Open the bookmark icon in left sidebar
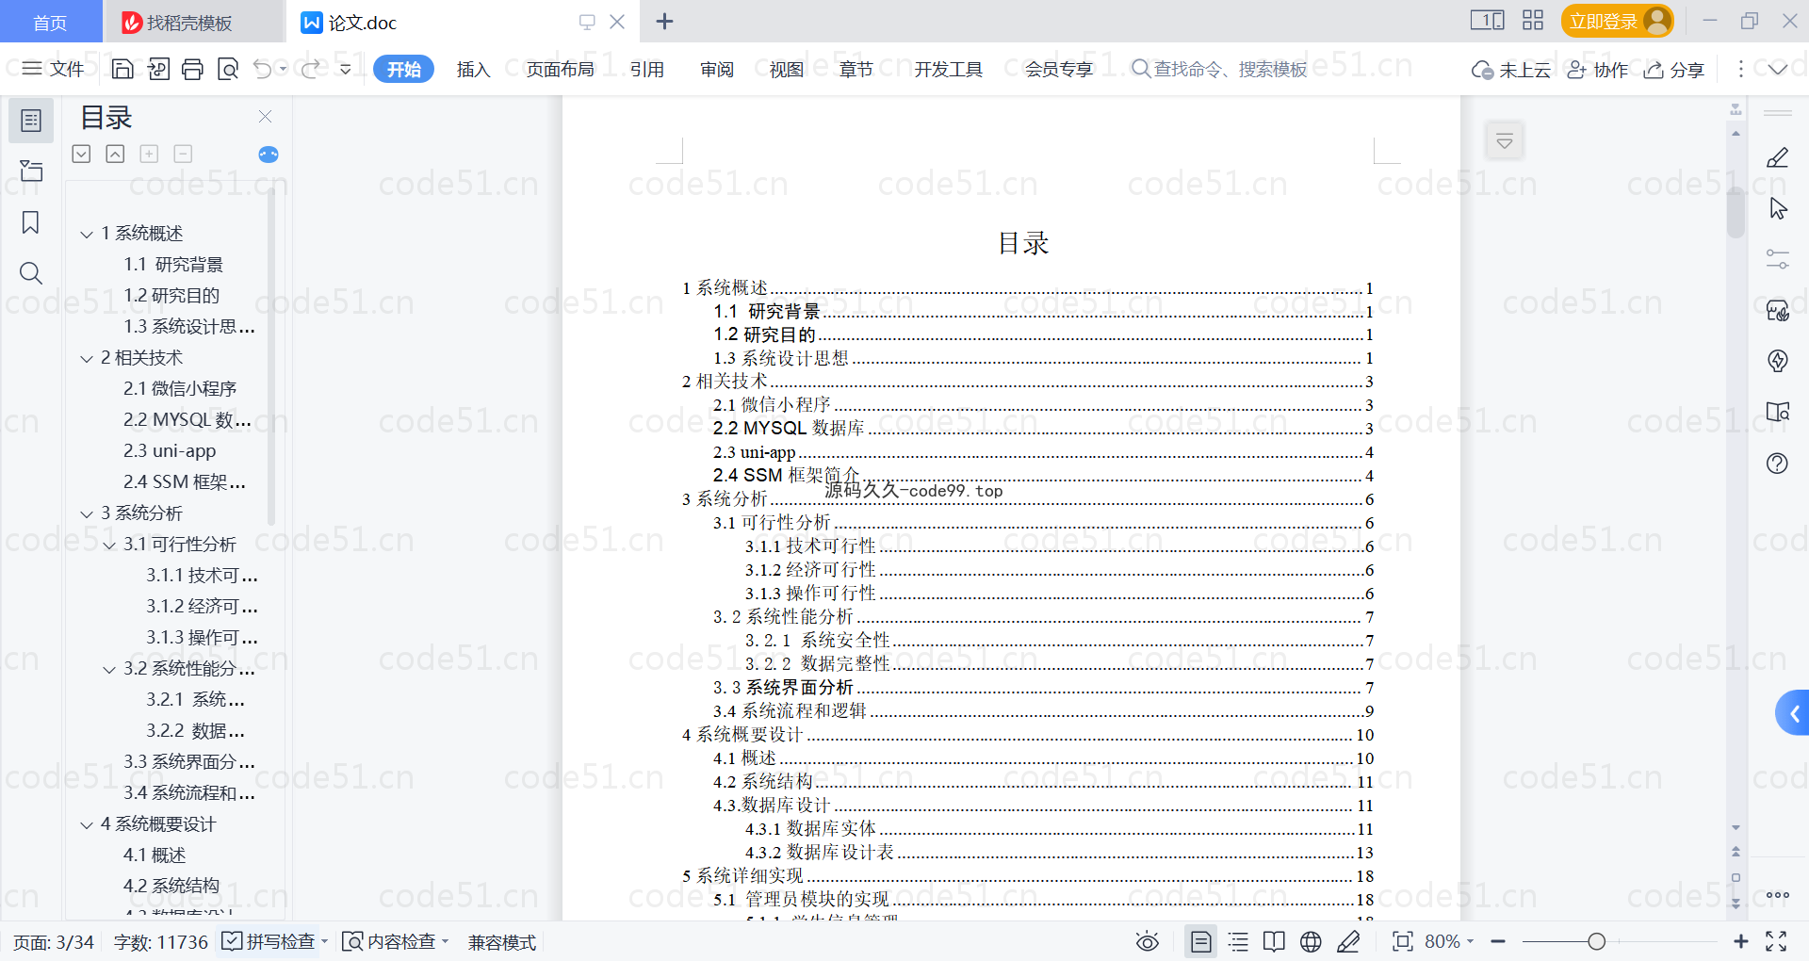Screen dimensions: 1809x961 pos(31,222)
